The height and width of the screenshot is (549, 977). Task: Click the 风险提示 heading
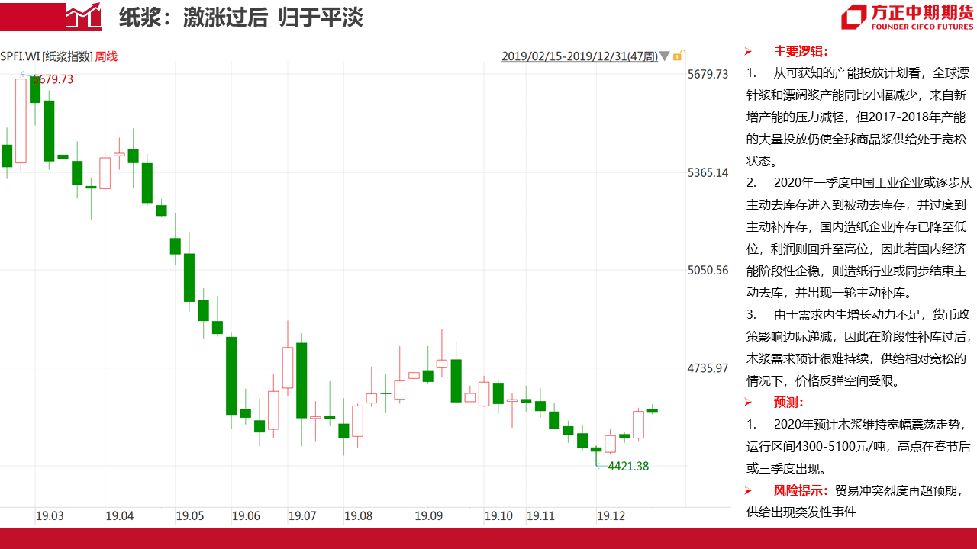[802, 490]
